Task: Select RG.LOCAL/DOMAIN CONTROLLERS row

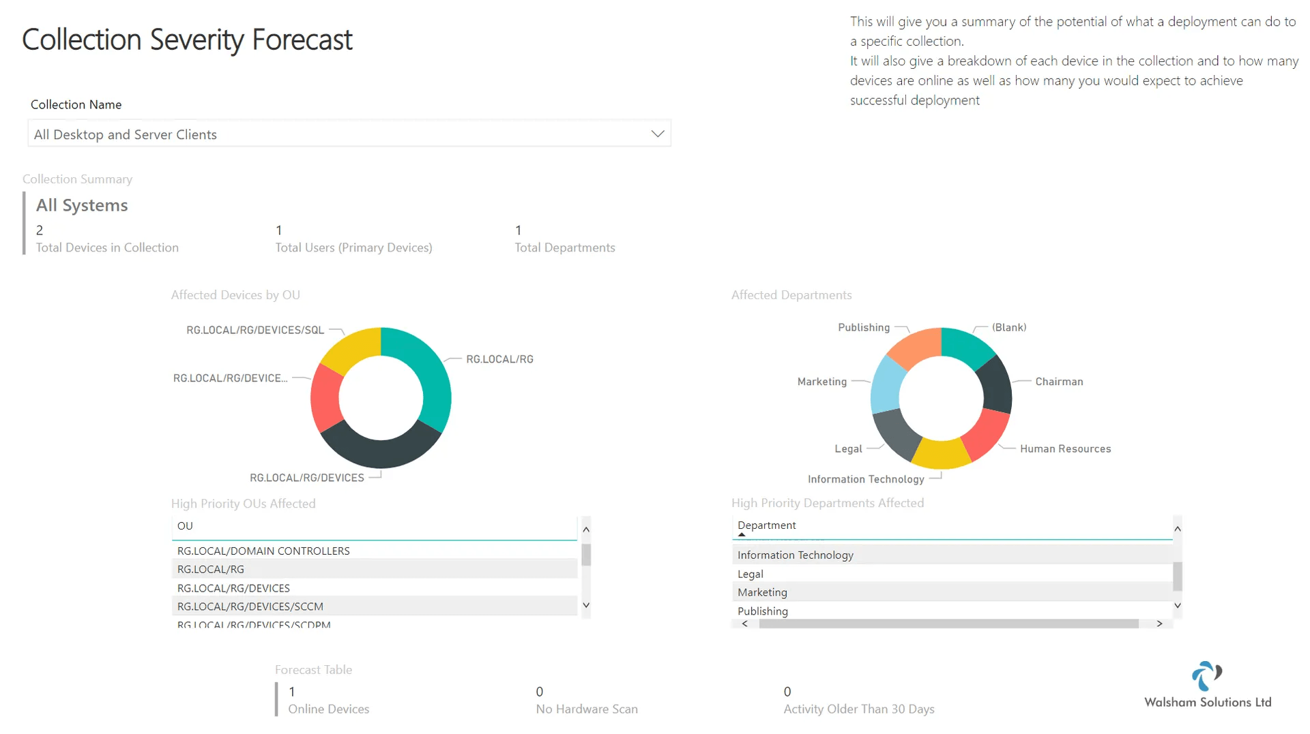Action: (x=374, y=551)
